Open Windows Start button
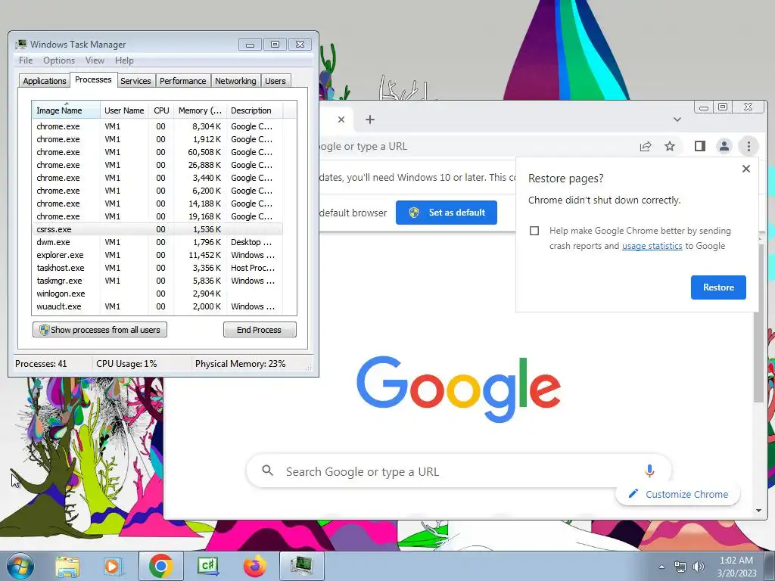 pos(20,566)
